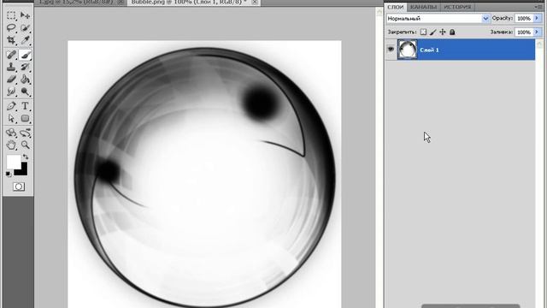The height and width of the screenshot is (308, 547).
Task: Toggle lock transparent pixels
Action: 423,33
